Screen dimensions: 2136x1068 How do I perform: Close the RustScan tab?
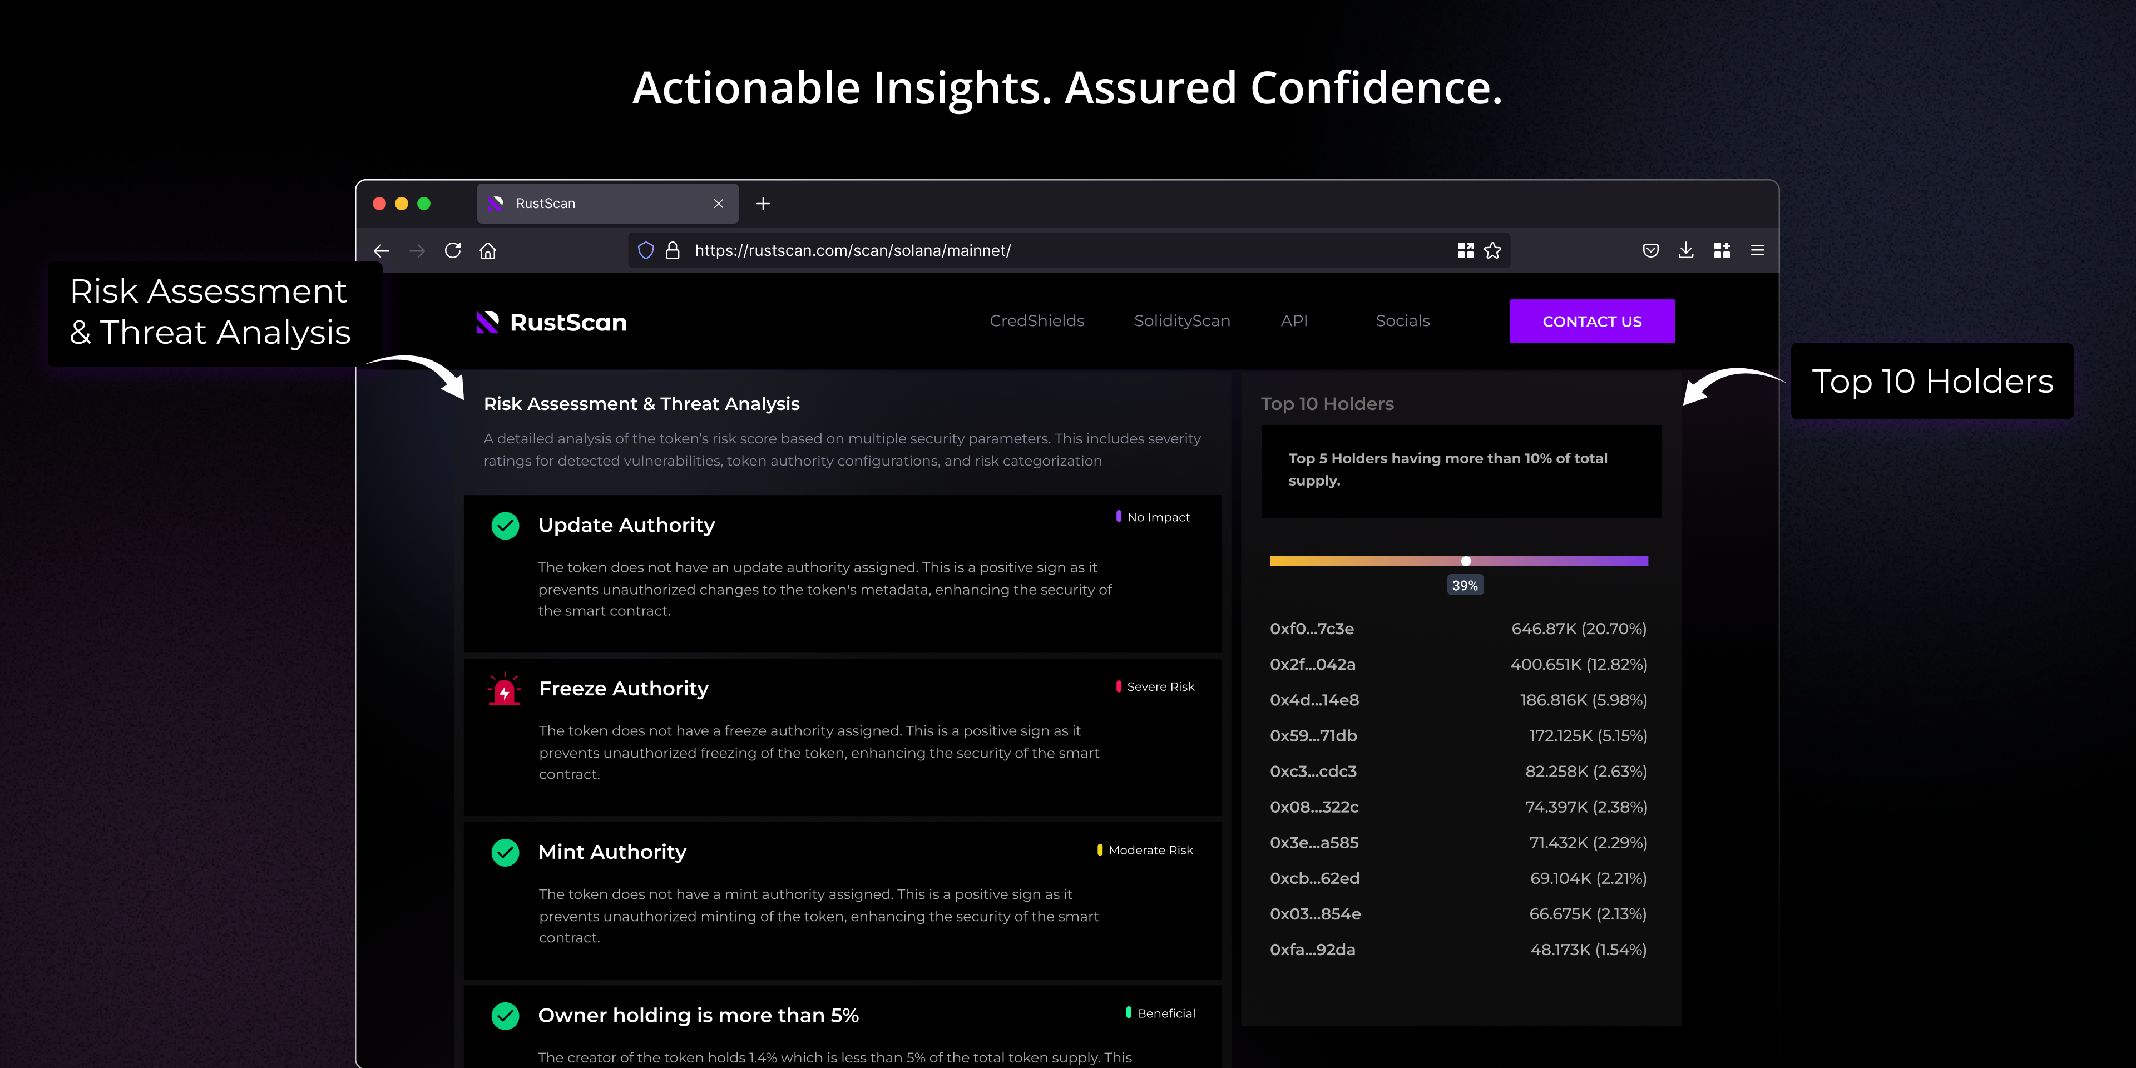718,203
